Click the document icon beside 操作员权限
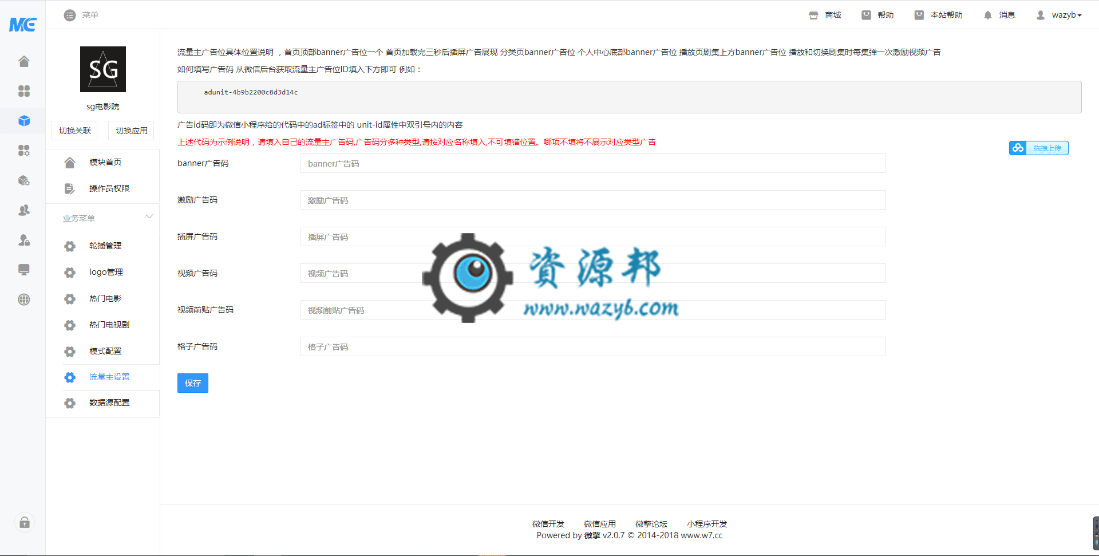Screen dimensions: 1099x556 click(70, 189)
